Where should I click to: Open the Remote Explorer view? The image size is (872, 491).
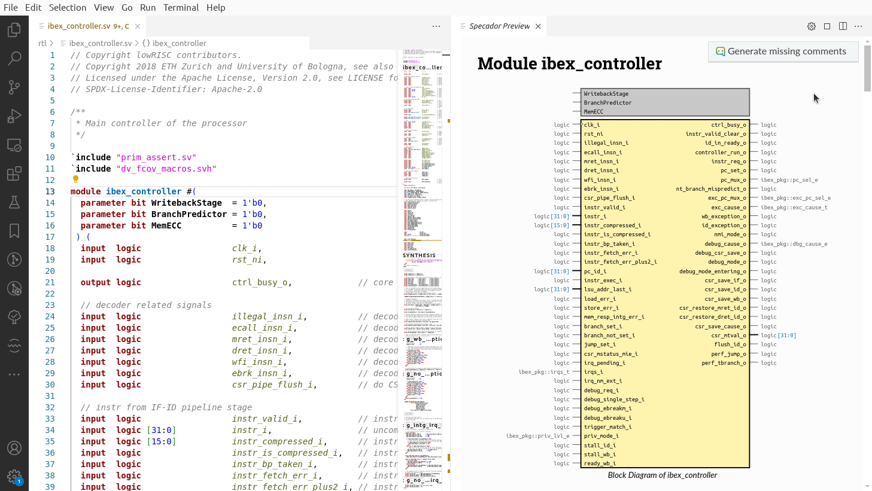tap(14, 145)
